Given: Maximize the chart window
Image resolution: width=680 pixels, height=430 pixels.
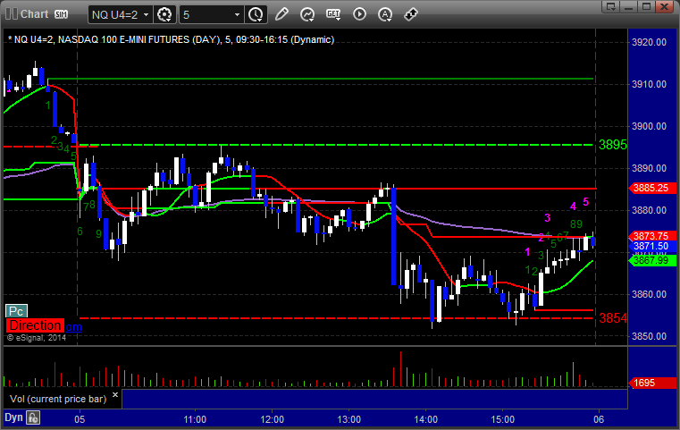Looking at the screenshot, I should pyautogui.click(x=646, y=6).
